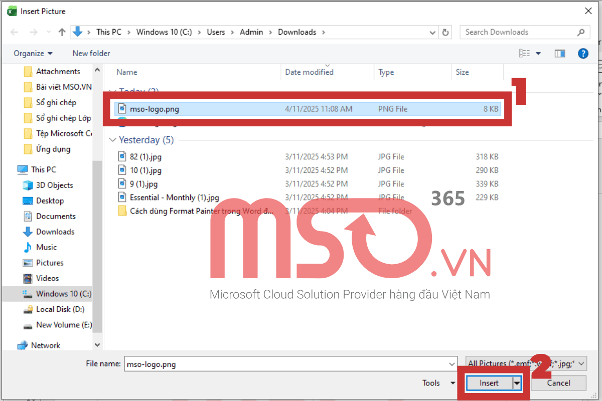
Task: Collapse the Yesterday group
Action: (113, 140)
